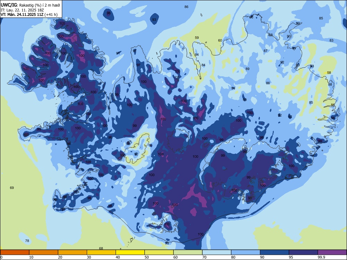Click the '59' humidity value on the map
347x260 pixels.
(197, 37)
